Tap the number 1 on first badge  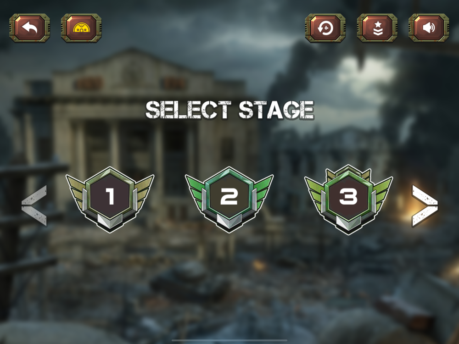pyautogui.click(x=110, y=196)
